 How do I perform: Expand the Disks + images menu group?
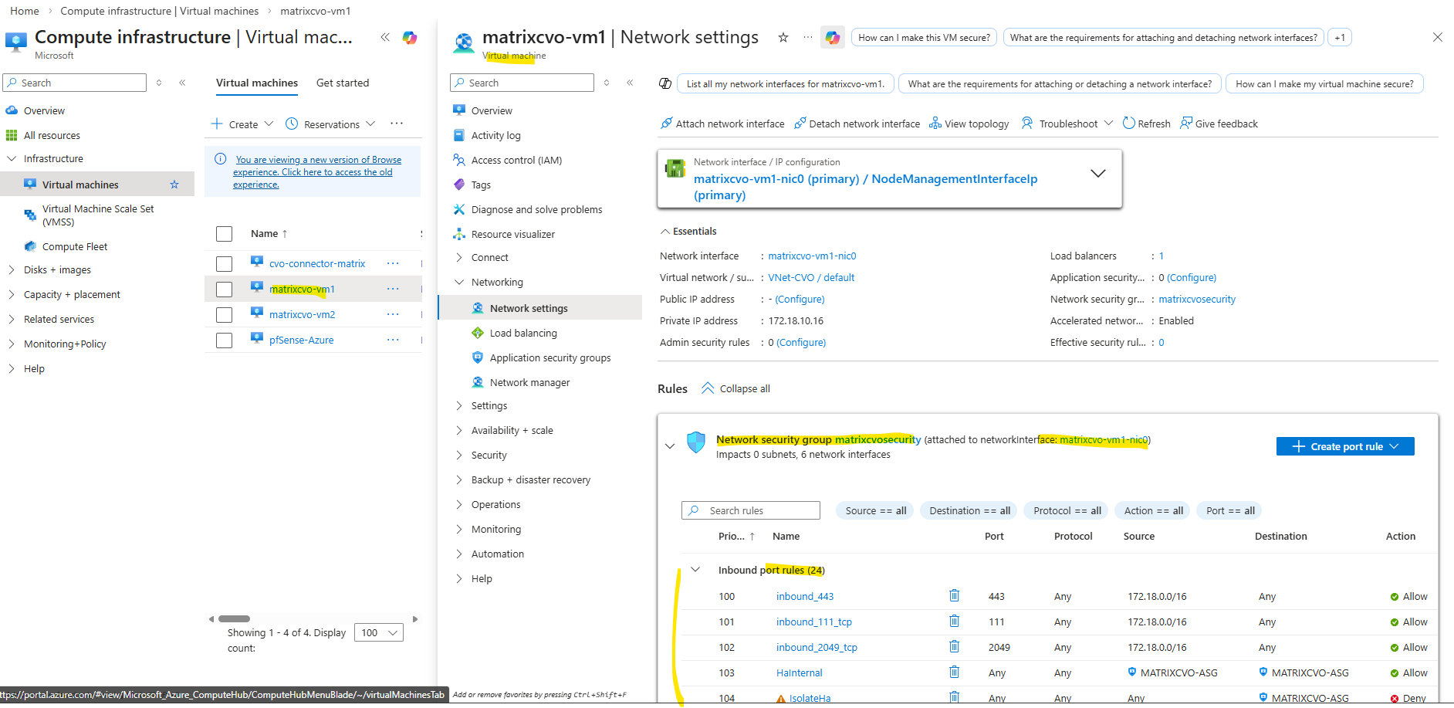point(12,269)
